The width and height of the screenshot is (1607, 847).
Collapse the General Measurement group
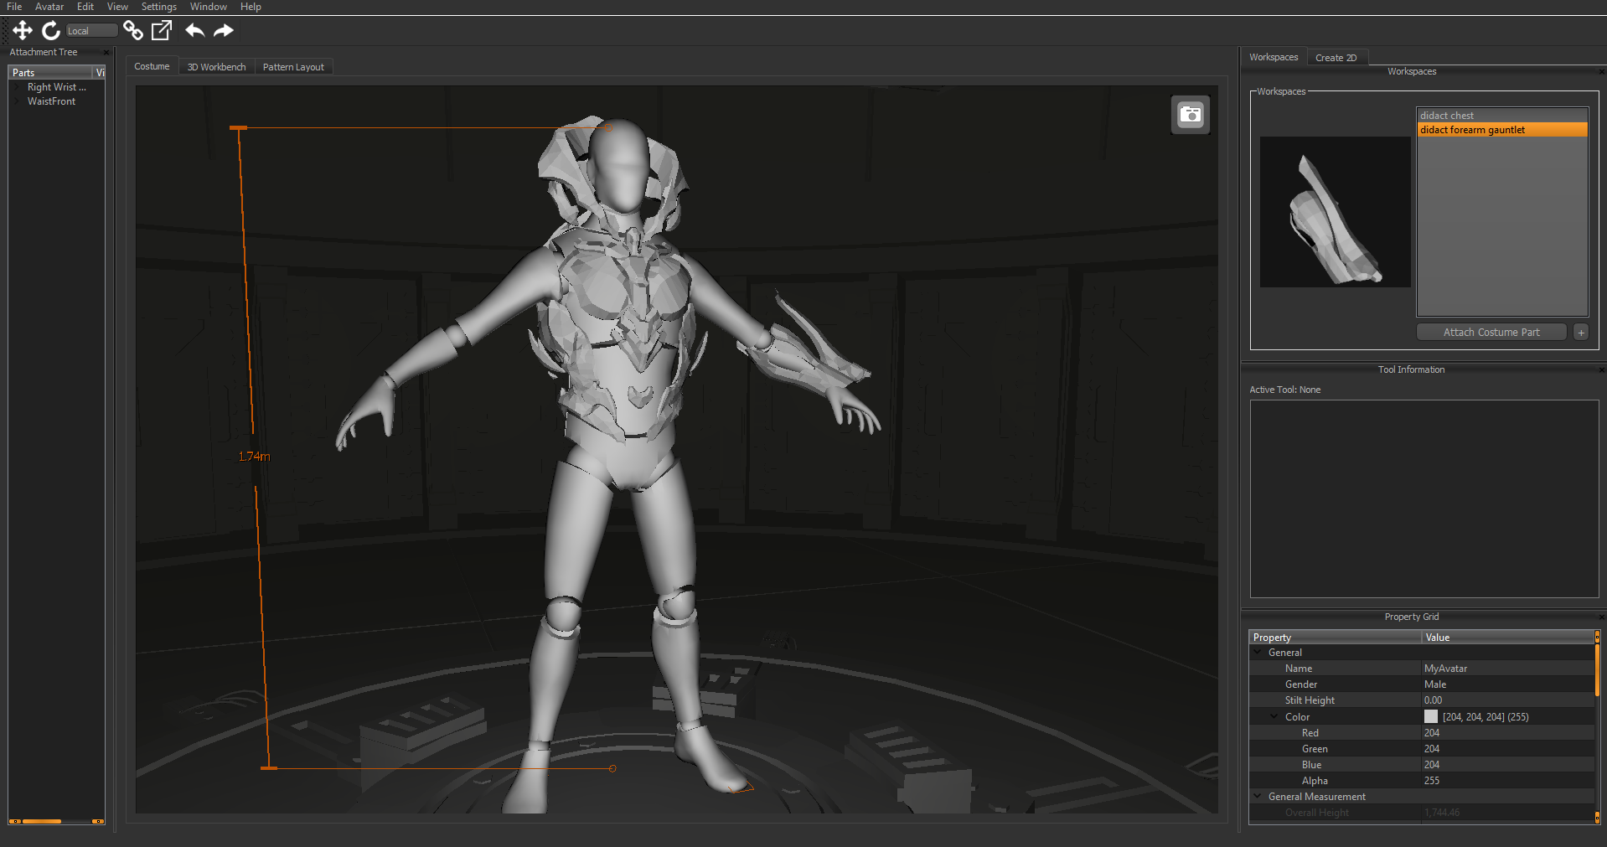point(1258,797)
